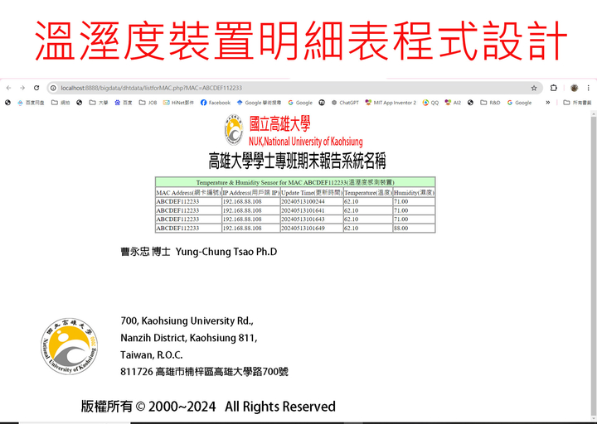This screenshot has width=597, height=424.
Task: Open the QQ bookmark
Action: (x=430, y=103)
